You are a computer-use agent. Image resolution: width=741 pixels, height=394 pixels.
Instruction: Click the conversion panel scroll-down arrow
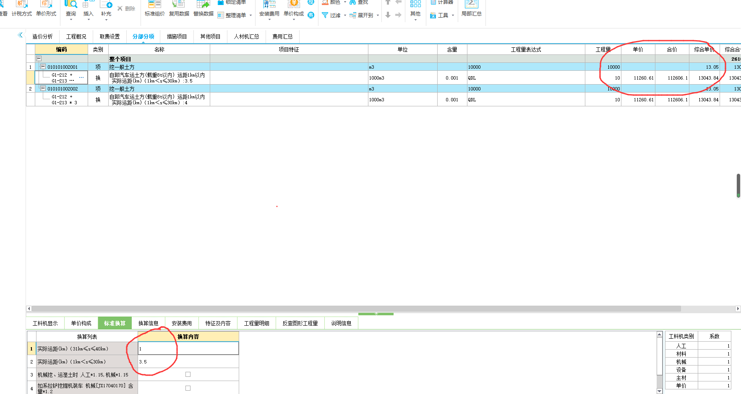pos(660,391)
